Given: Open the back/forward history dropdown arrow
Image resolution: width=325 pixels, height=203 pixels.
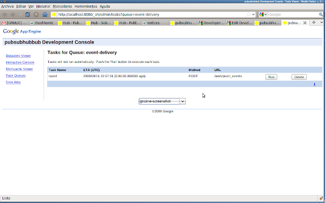Looking at the screenshot, I should pos(20,15).
